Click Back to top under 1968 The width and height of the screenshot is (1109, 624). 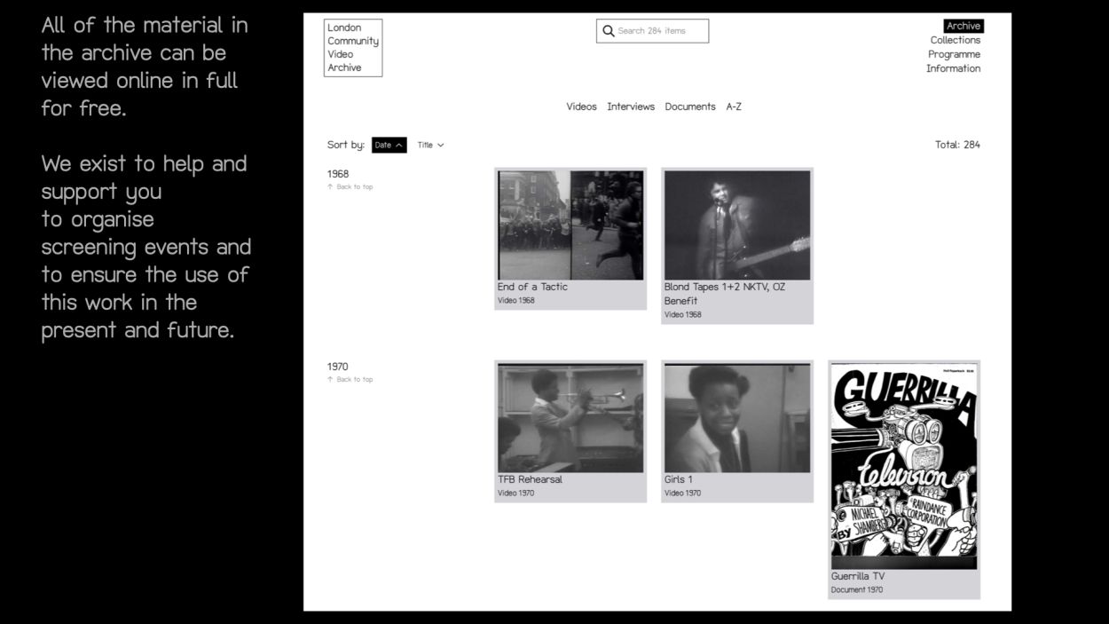(350, 187)
